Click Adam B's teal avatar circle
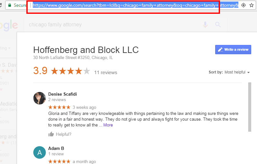This screenshot has width=257, height=164. tap(40, 152)
